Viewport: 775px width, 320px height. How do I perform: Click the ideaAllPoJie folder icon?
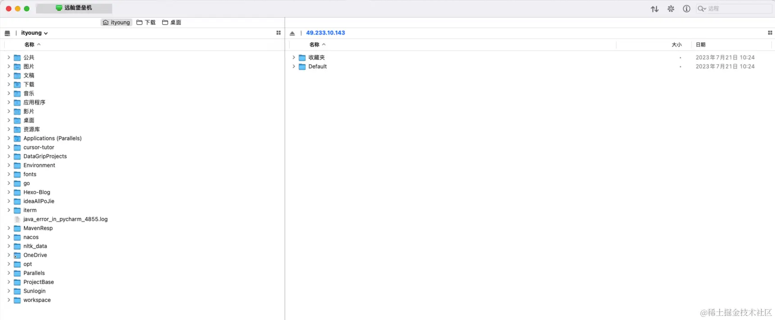click(x=17, y=201)
